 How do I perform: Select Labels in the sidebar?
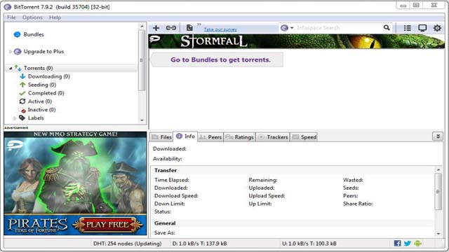point(36,118)
